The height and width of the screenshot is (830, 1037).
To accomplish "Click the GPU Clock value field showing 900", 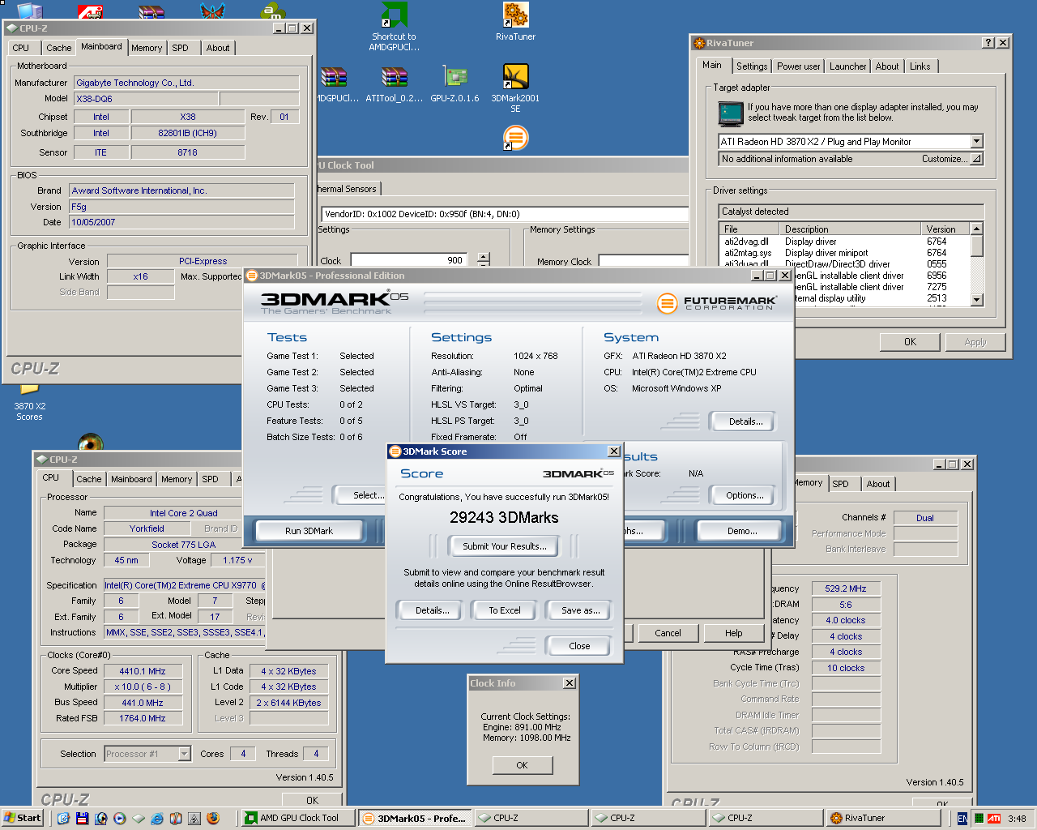I will [409, 260].
